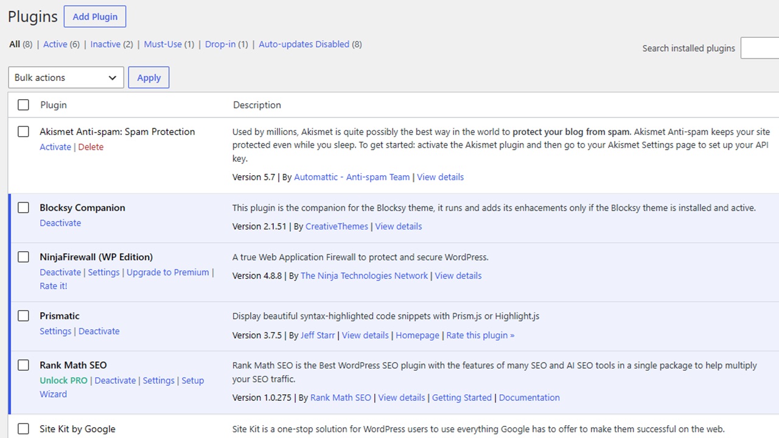View details for Blocksy Companion

[399, 226]
